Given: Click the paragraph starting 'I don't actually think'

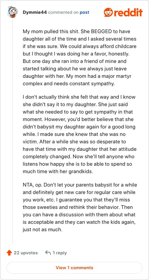Looking at the screenshot, I should click(x=80, y=134).
